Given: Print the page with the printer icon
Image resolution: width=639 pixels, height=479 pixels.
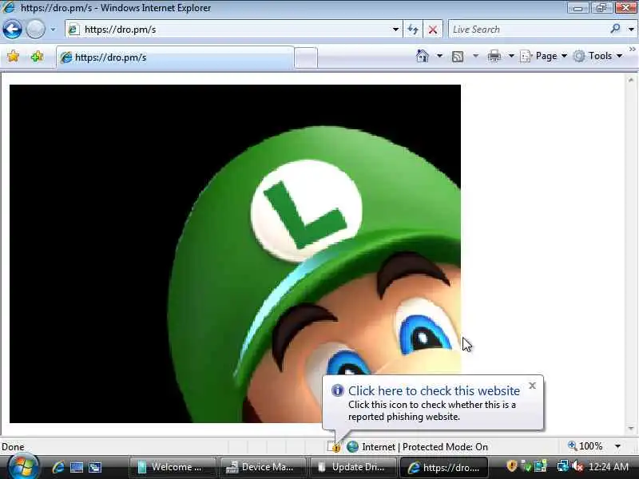Looking at the screenshot, I should [494, 56].
